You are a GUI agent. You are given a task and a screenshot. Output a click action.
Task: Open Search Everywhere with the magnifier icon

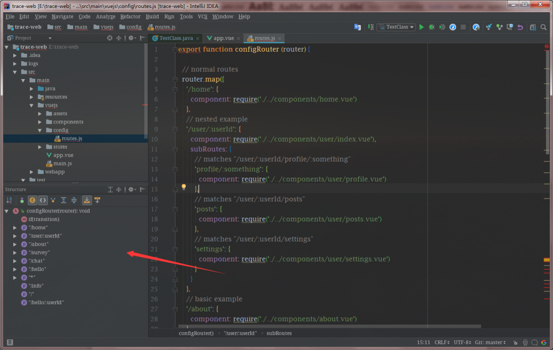point(543,26)
